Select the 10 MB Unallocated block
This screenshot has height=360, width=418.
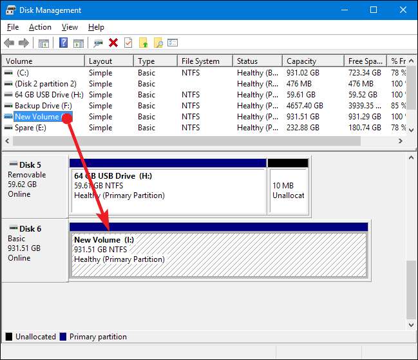pos(288,187)
